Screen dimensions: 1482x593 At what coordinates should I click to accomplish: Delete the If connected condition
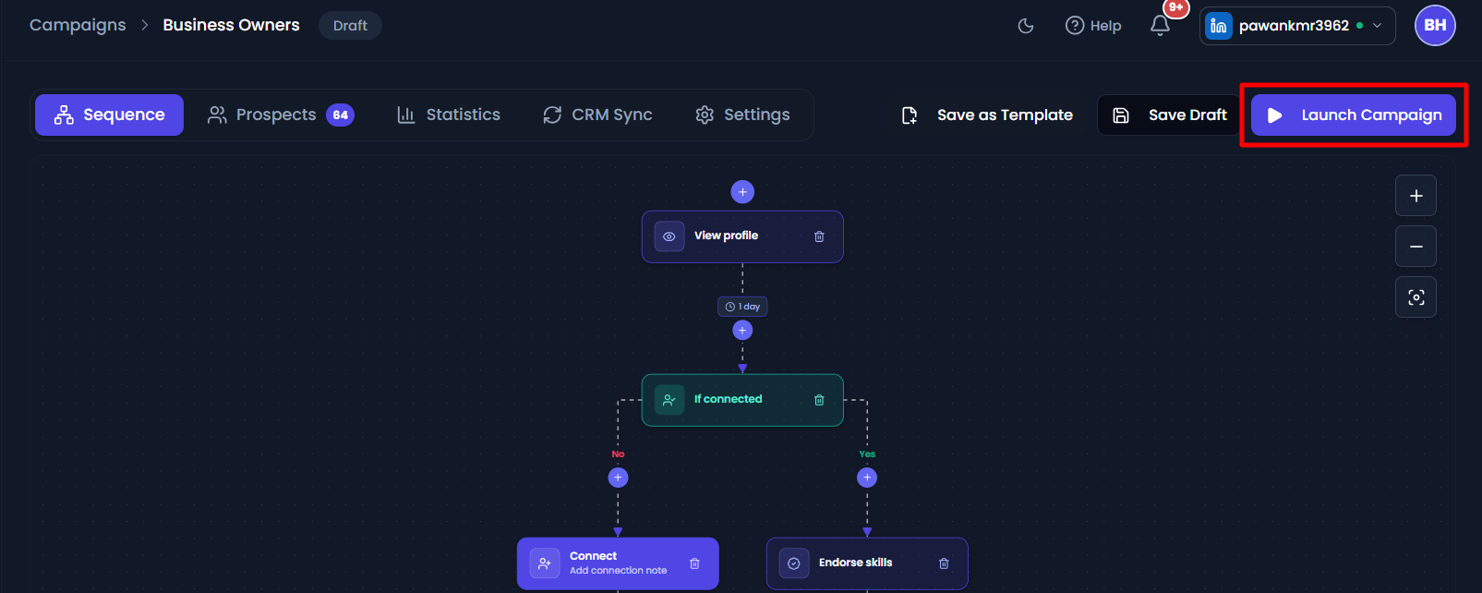pyautogui.click(x=819, y=400)
